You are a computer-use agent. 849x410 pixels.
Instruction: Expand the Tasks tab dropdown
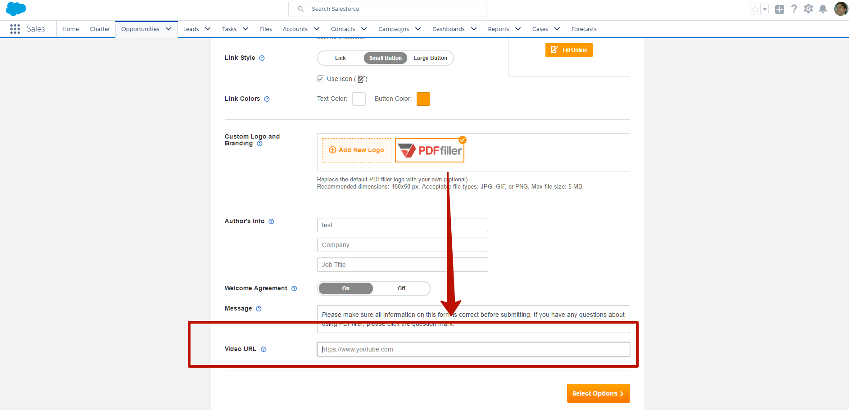245,29
